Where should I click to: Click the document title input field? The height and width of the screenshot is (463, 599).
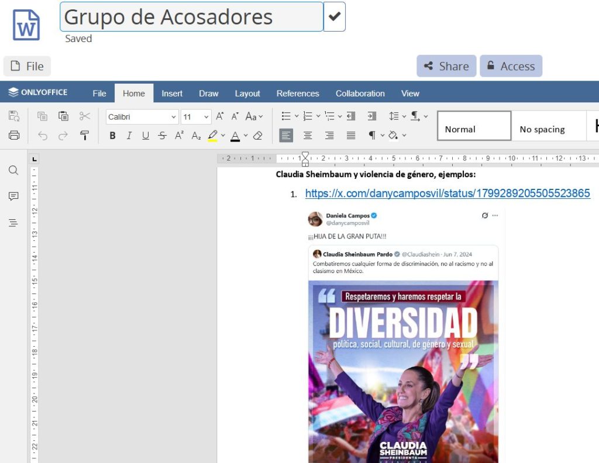(x=191, y=17)
